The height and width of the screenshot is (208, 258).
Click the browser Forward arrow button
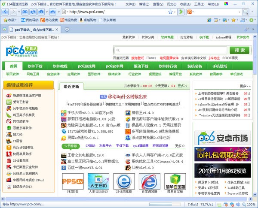coord(13,12)
